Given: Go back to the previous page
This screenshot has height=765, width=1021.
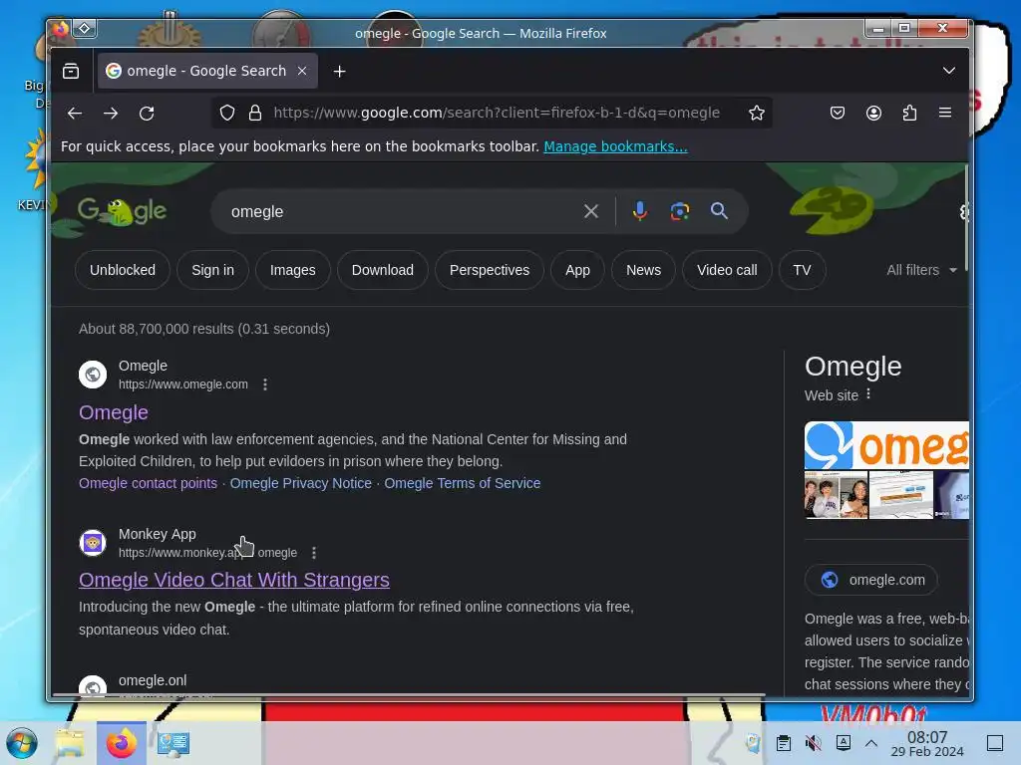Looking at the screenshot, I should coord(75,114).
